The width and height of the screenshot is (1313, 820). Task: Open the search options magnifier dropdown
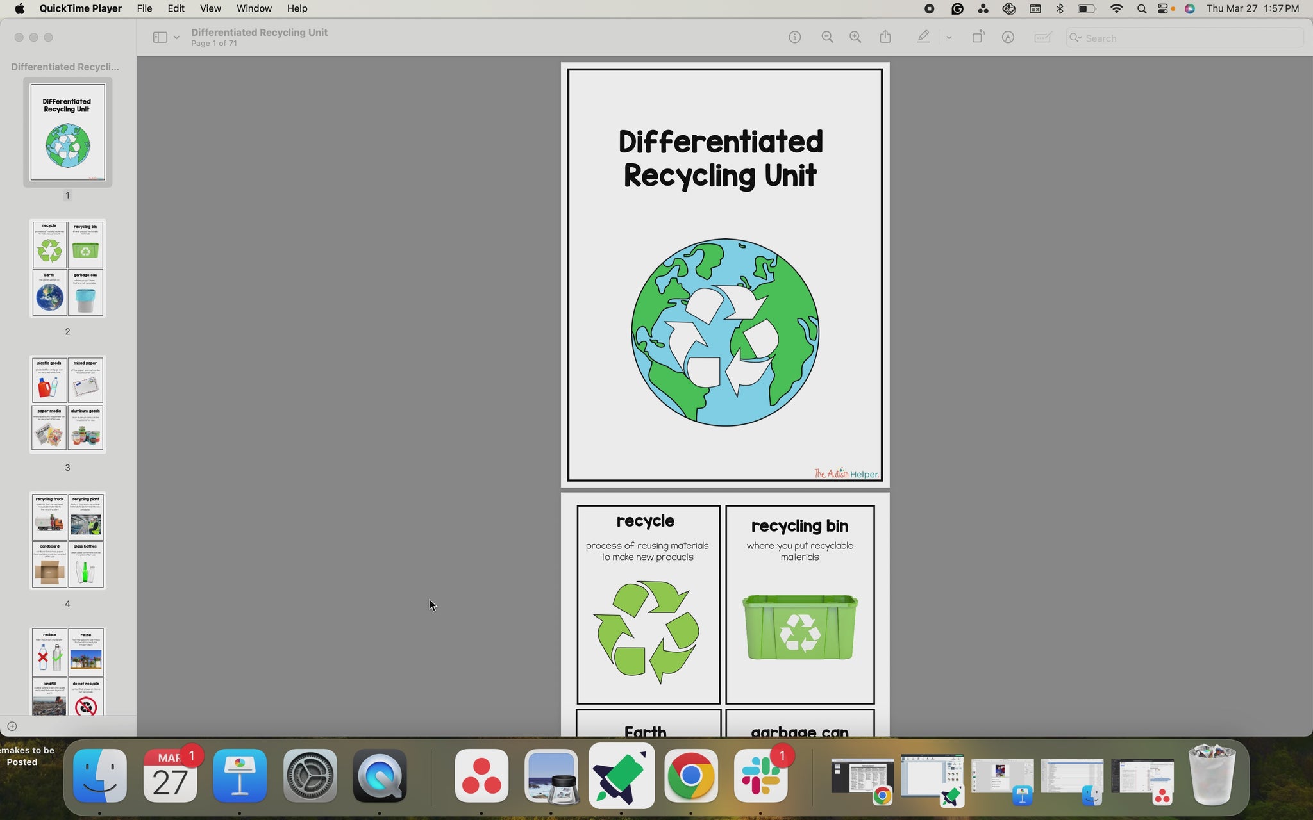(x=1076, y=38)
